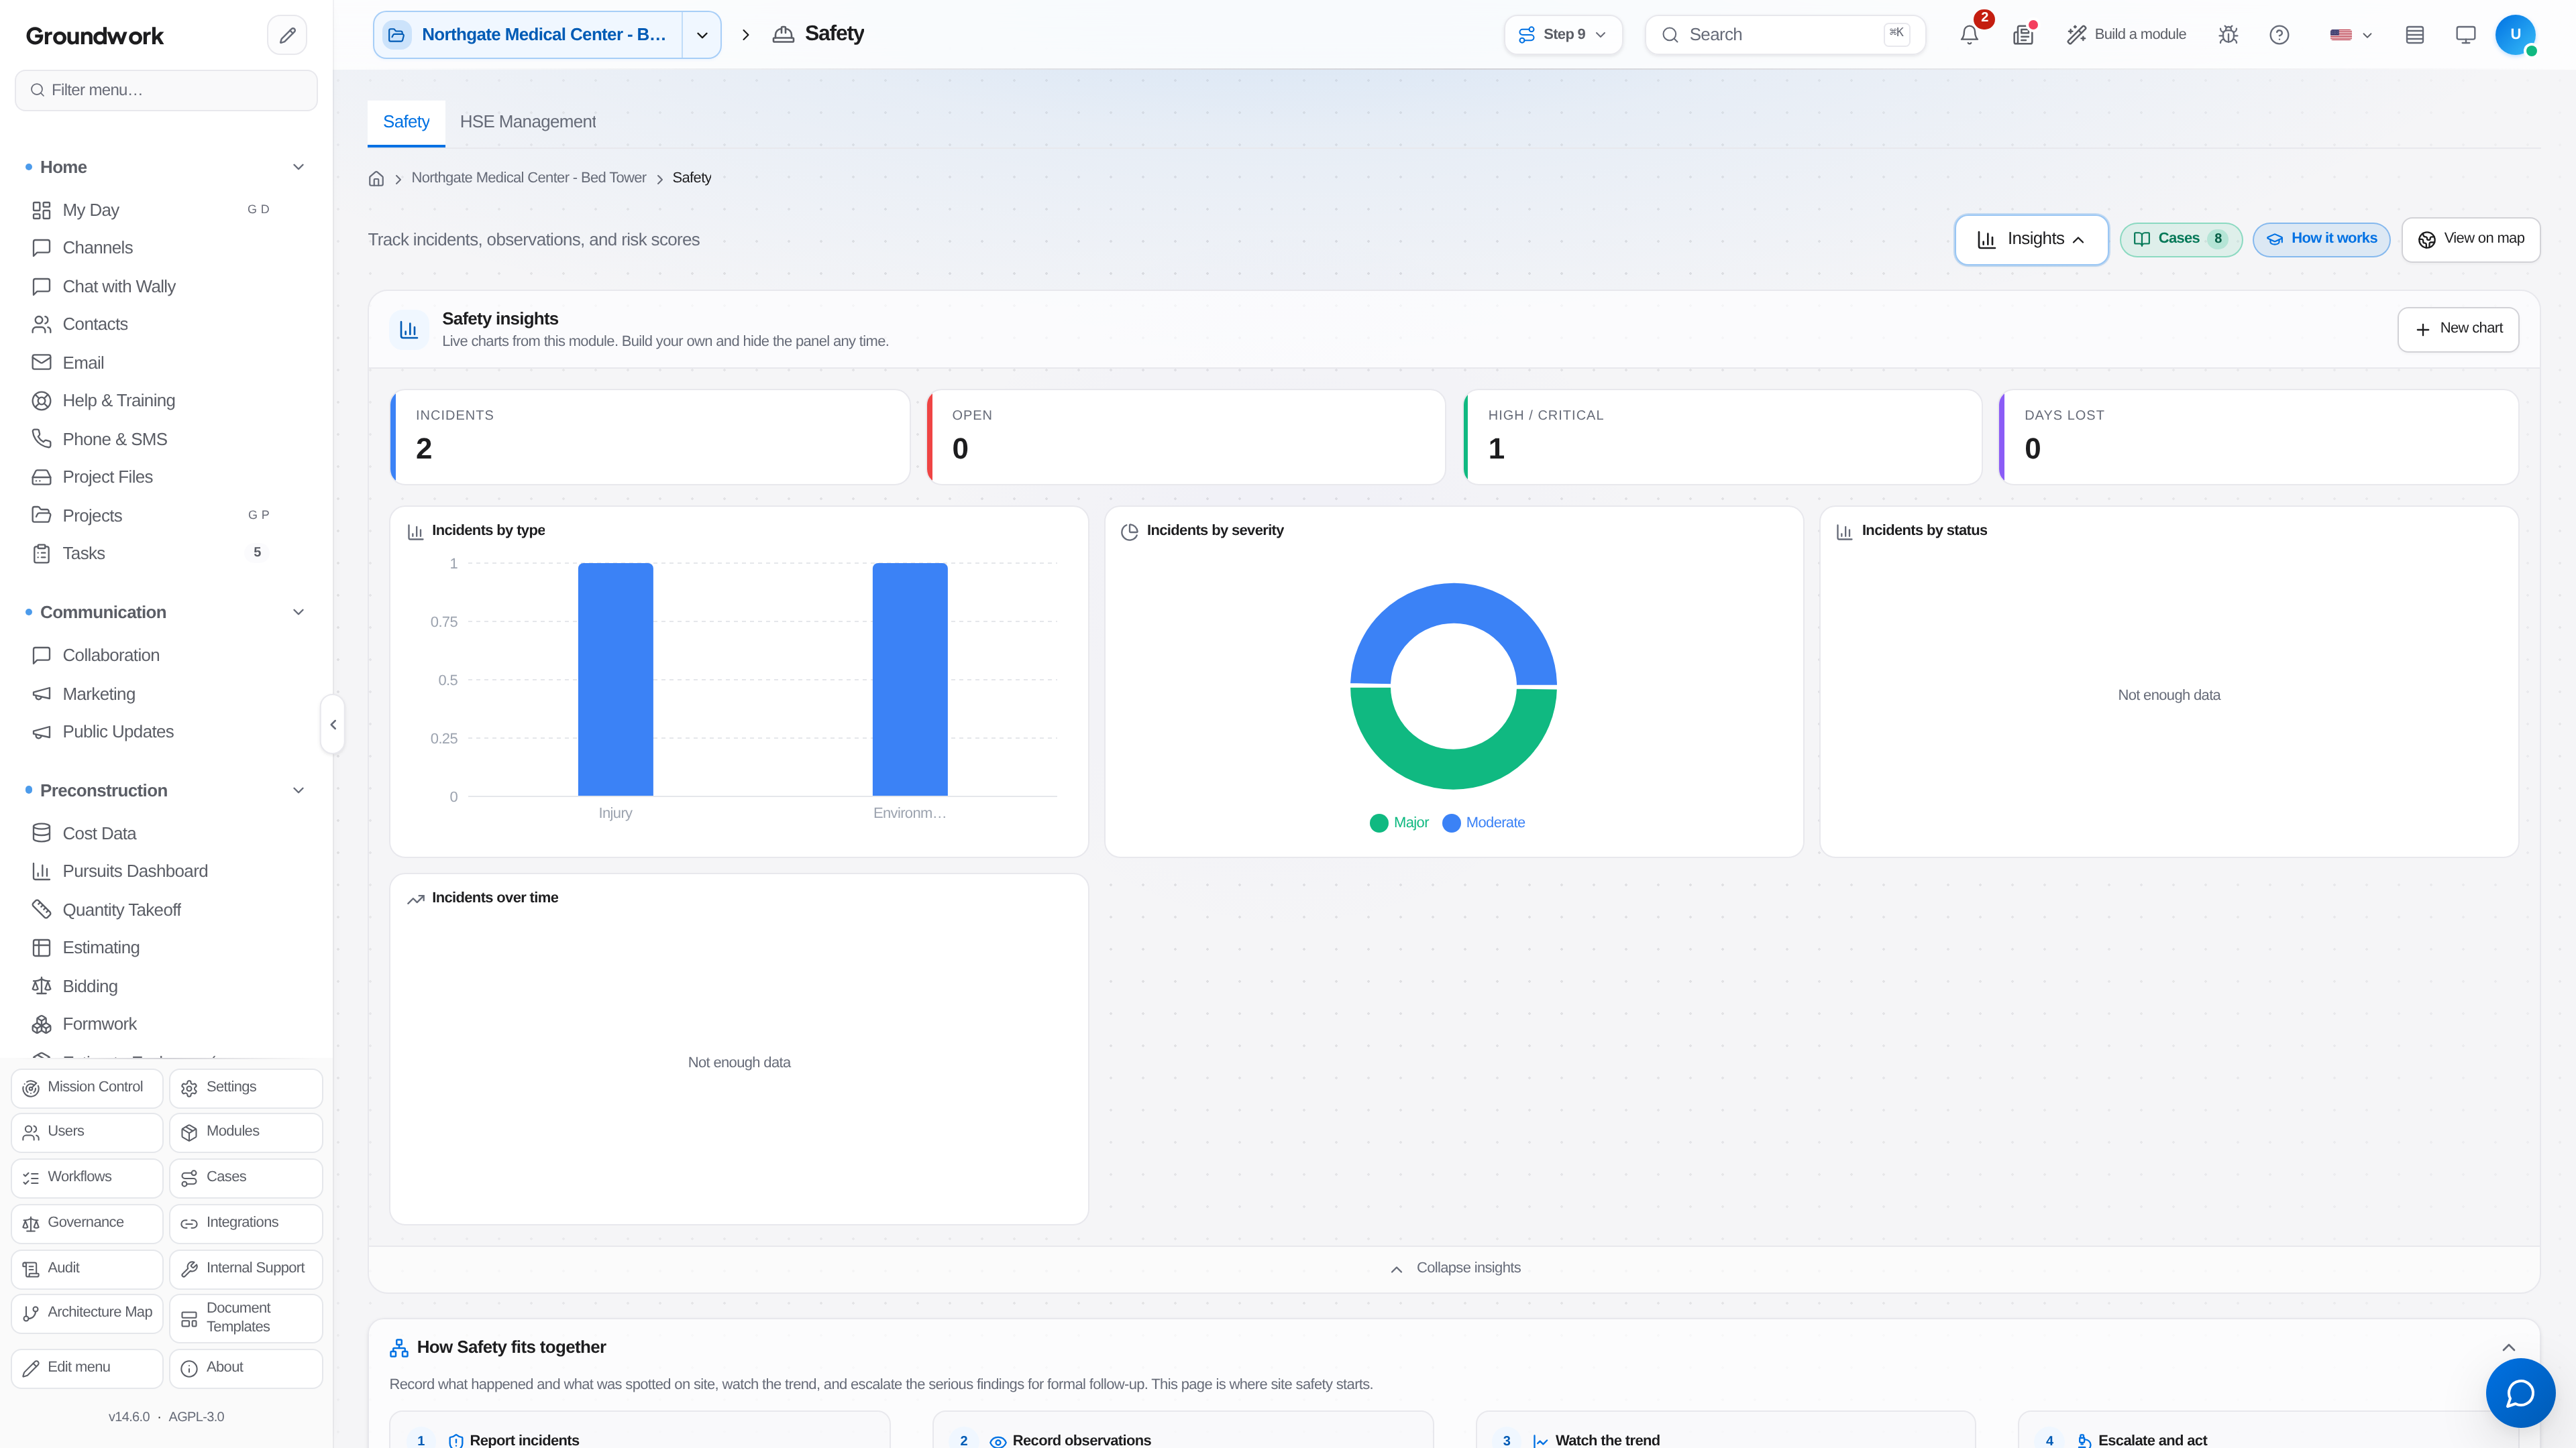Image resolution: width=2576 pixels, height=1448 pixels.
Task: Collapse insights panel link
Action: 1455,1268
